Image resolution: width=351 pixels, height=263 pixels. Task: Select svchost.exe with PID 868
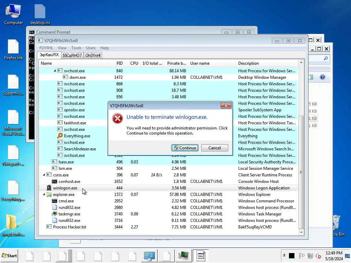[168, 84]
